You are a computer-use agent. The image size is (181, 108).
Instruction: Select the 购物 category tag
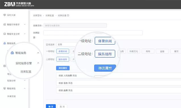click(148, 51)
